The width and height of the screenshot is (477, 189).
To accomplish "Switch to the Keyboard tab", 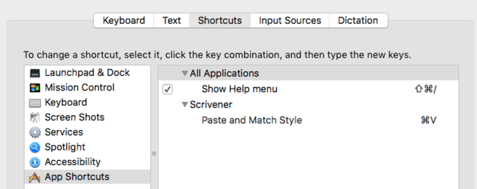I will point(124,21).
